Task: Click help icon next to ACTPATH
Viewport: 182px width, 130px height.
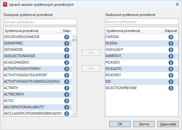Action: tap(67, 88)
